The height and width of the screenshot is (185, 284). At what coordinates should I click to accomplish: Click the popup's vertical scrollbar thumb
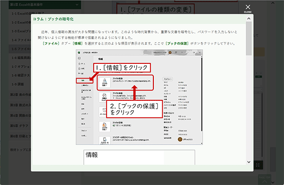(249, 38)
